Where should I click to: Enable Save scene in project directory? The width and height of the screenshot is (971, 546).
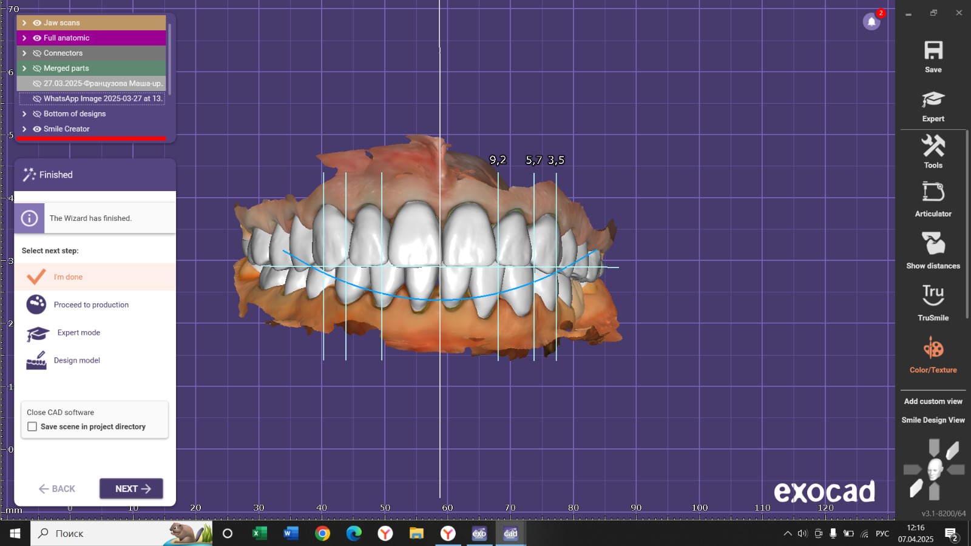point(32,426)
